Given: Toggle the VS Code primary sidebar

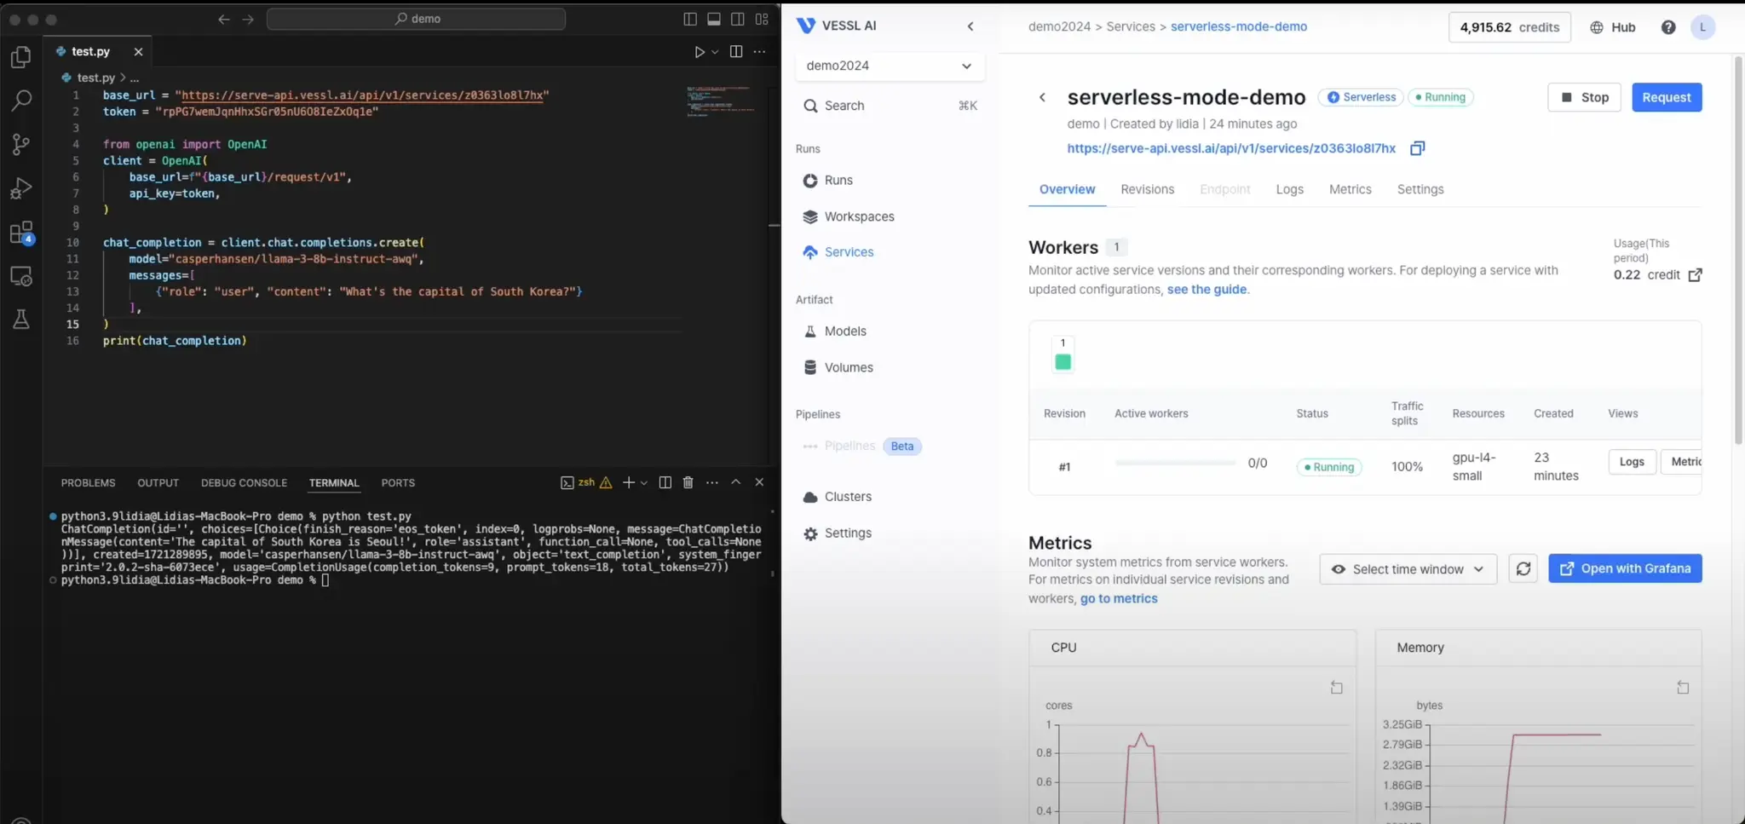Looking at the screenshot, I should [690, 19].
